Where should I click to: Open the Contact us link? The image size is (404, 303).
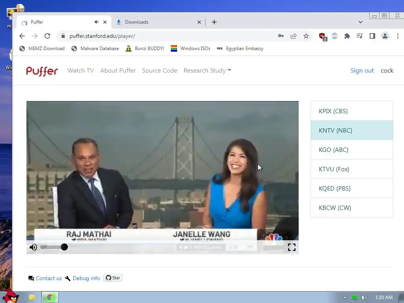[x=49, y=278]
